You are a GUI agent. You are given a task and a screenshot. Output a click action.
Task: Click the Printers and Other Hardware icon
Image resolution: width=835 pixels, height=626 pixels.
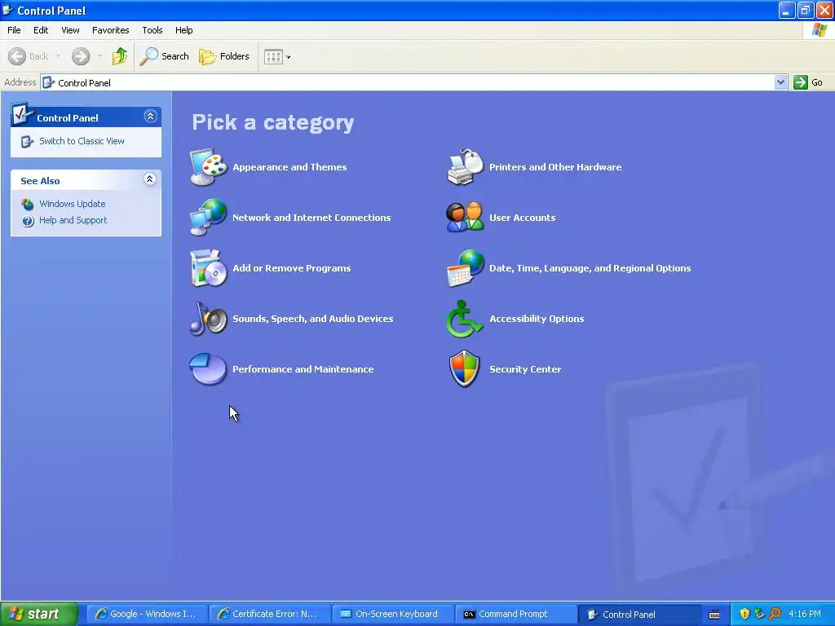click(465, 167)
